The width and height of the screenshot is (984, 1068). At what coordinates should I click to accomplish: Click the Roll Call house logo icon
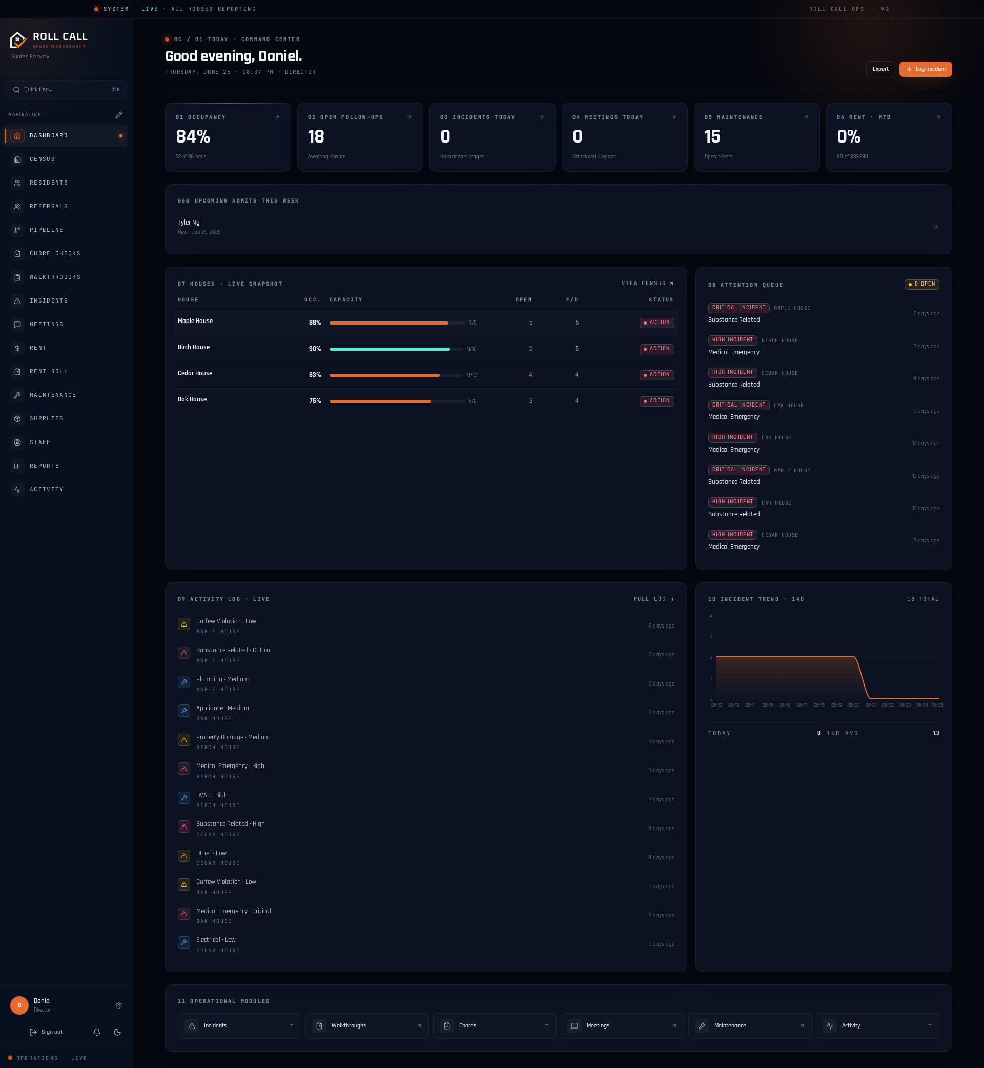(18, 40)
